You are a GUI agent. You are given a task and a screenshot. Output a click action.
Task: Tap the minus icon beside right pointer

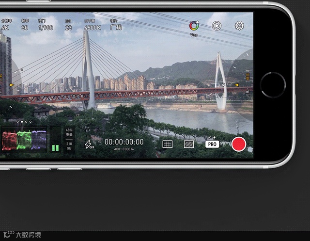click(230, 85)
